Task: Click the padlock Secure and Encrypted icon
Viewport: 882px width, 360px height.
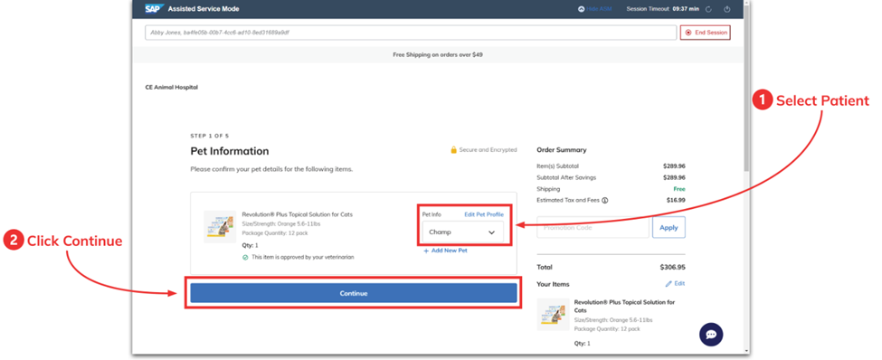Action: point(453,150)
